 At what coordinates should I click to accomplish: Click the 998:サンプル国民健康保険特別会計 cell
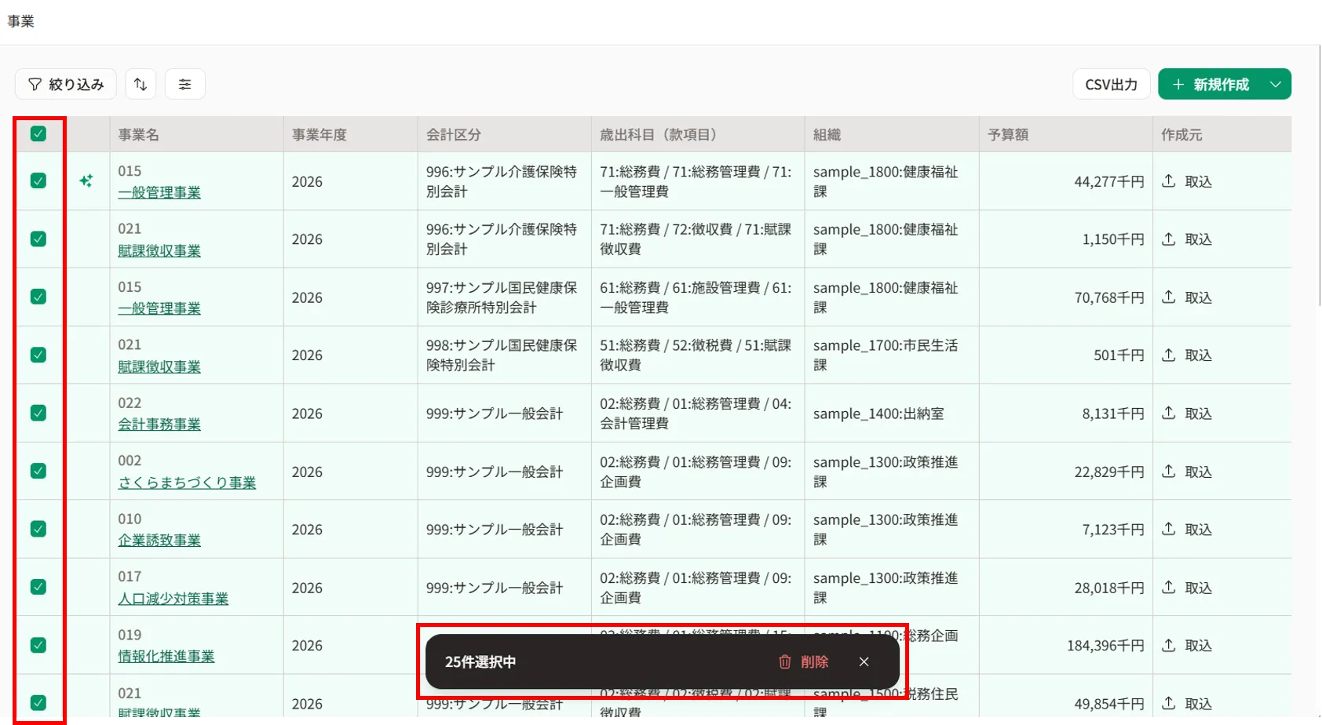click(x=504, y=355)
